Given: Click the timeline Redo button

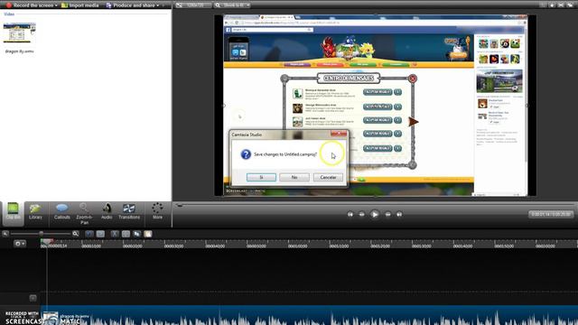Looking at the screenshot, I should pos(100,234).
